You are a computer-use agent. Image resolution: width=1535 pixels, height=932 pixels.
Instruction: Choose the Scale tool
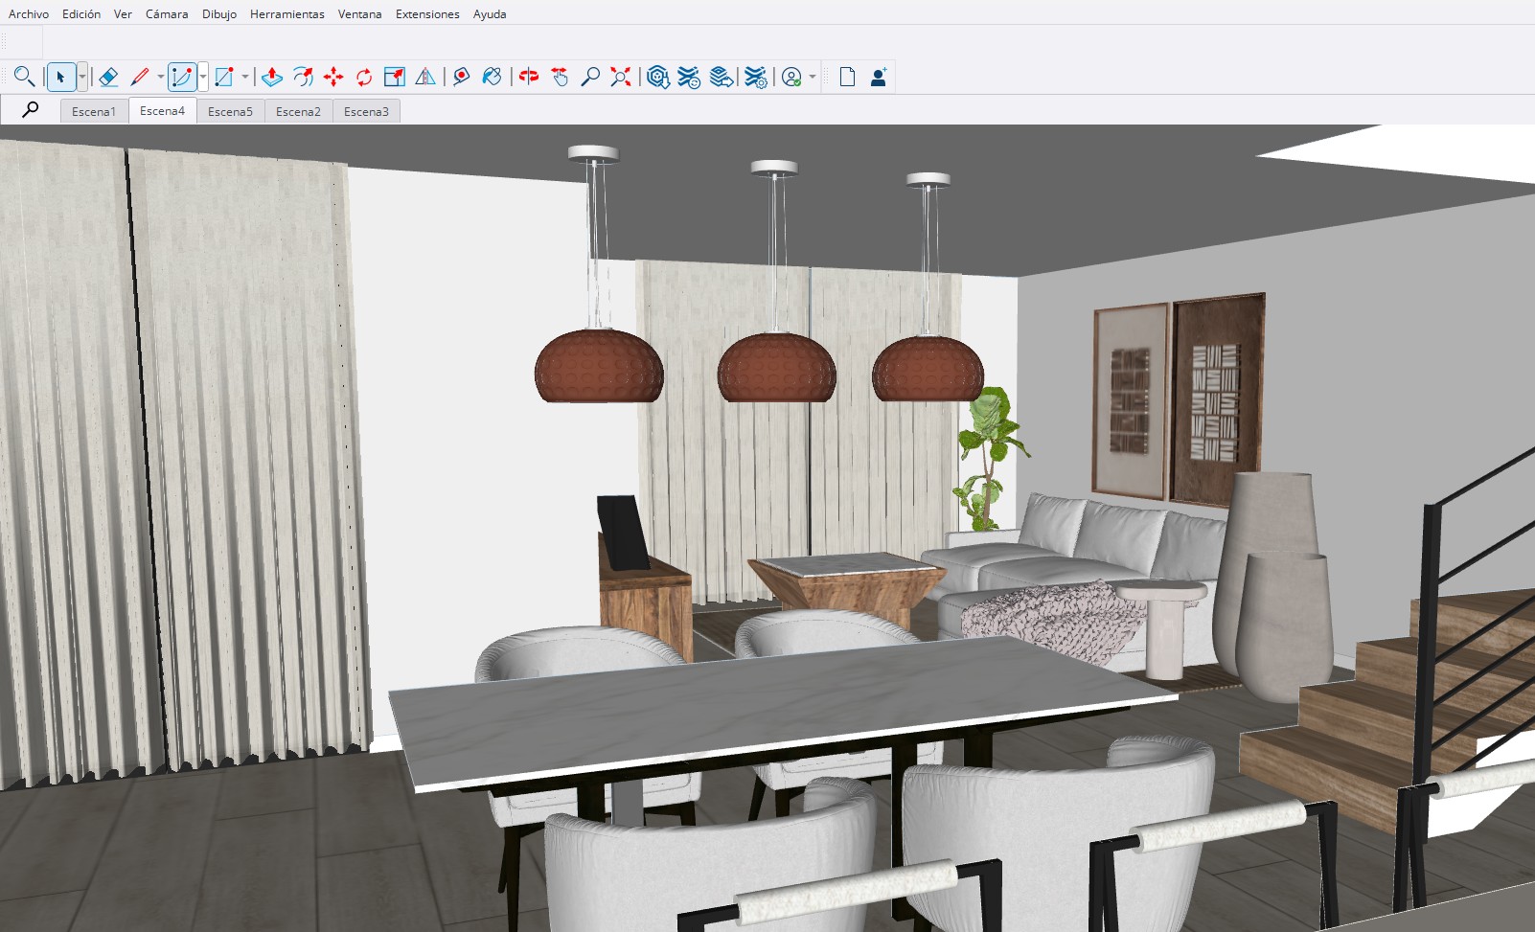(x=394, y=77)
